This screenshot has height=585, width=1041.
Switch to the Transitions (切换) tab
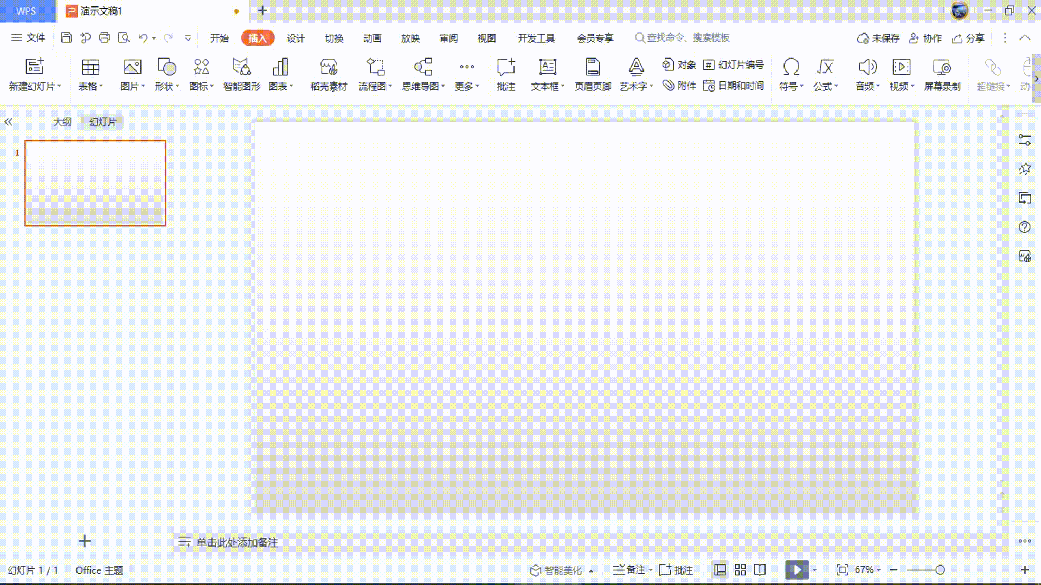[334, 38]
